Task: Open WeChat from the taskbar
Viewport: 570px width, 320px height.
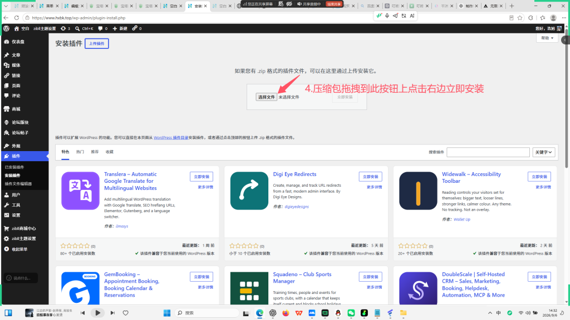Action: tap(351, 313)
